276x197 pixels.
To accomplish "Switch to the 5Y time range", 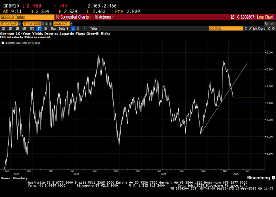I will [45, 28].
